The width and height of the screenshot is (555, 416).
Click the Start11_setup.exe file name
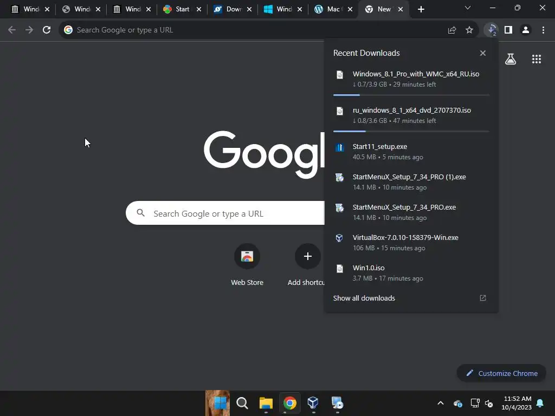[x=380, y=146]
